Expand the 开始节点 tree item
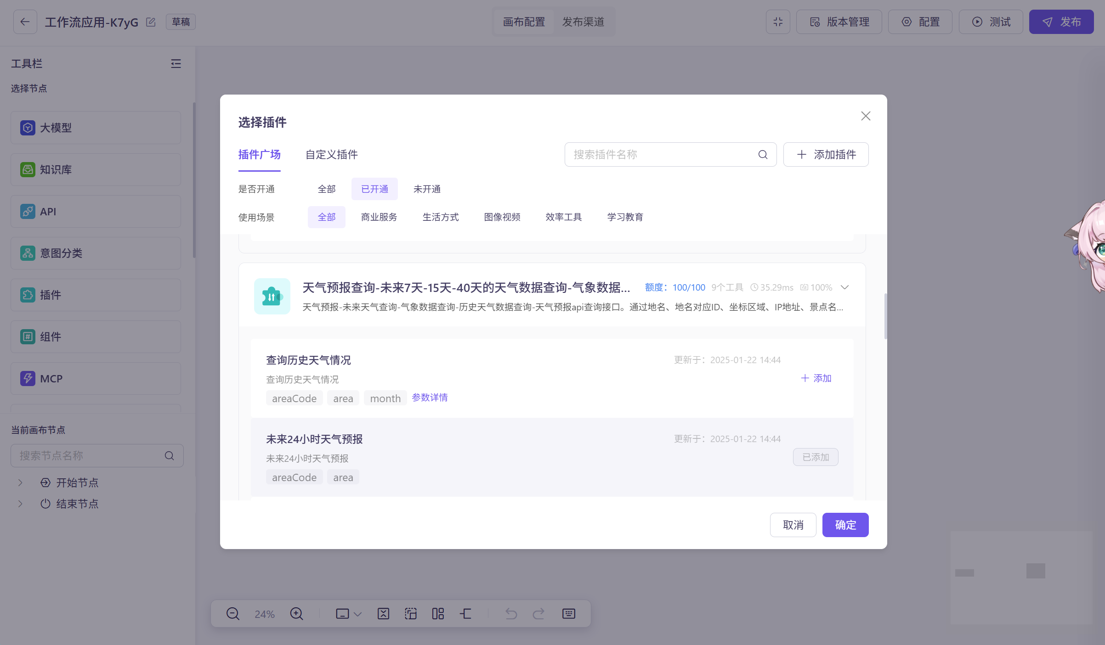This screenshot has height=645, width=1105. pos(20,482)
